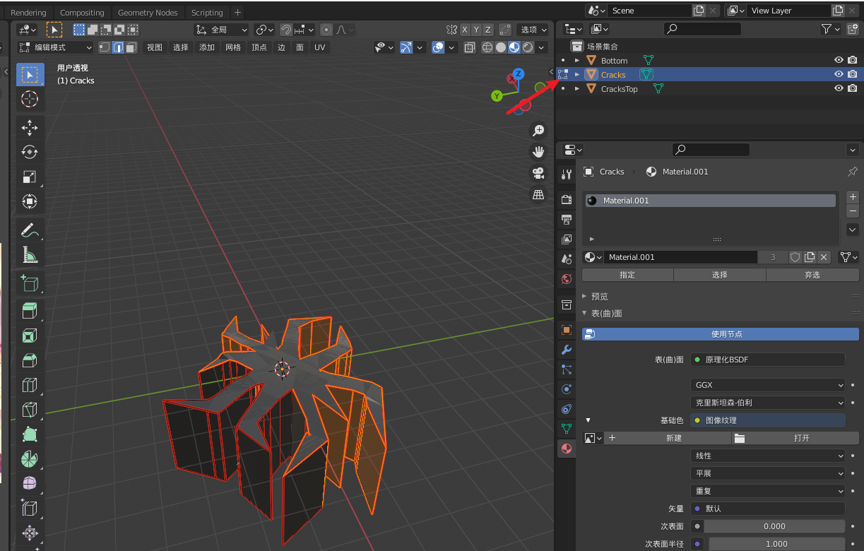Select the Poly Build tool

click(30, 434)
